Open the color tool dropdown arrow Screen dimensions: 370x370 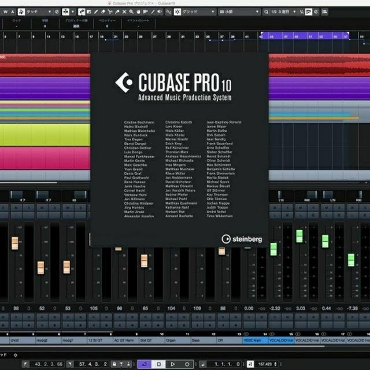tap(73, 12)
